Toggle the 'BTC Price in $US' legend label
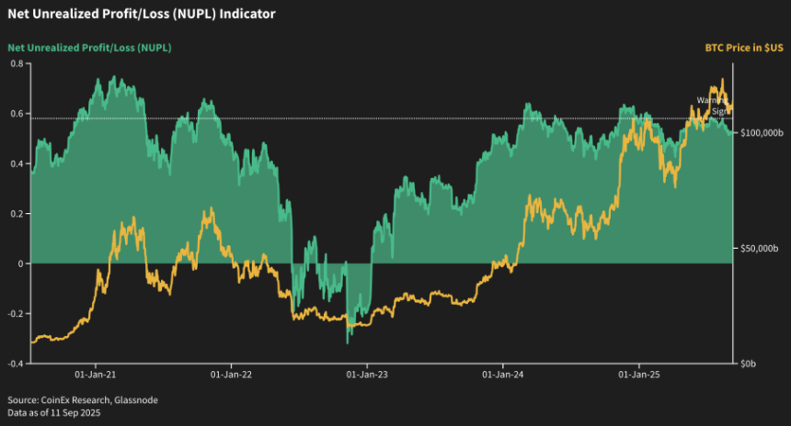 tap(739, 48)
